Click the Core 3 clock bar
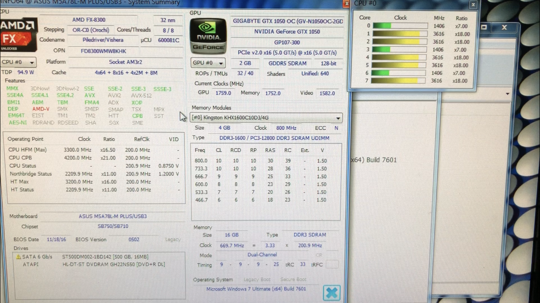 (x=399, y=50)
